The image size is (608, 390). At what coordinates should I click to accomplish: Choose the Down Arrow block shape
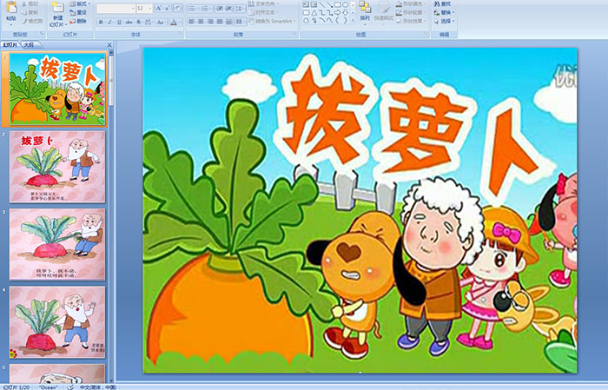[346, 12]
